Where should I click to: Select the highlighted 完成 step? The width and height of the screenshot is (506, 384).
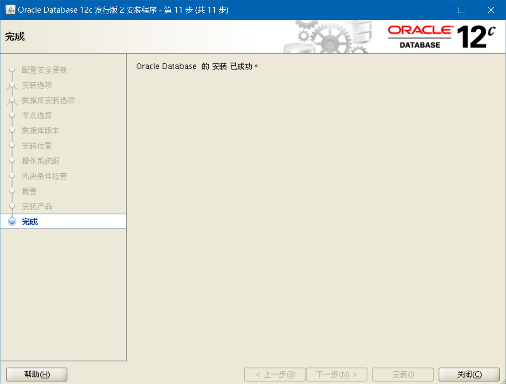(63, 221)
